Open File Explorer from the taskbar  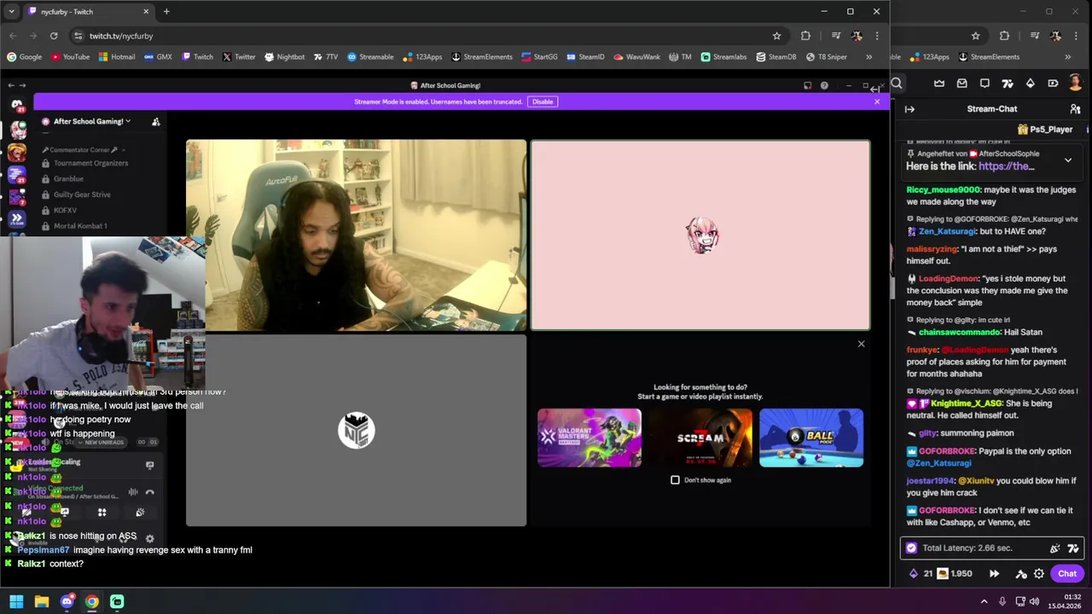(x=41, y=602)
